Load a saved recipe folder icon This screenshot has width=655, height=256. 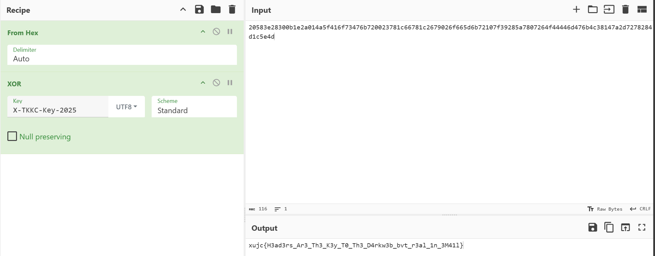click(215, 10)
